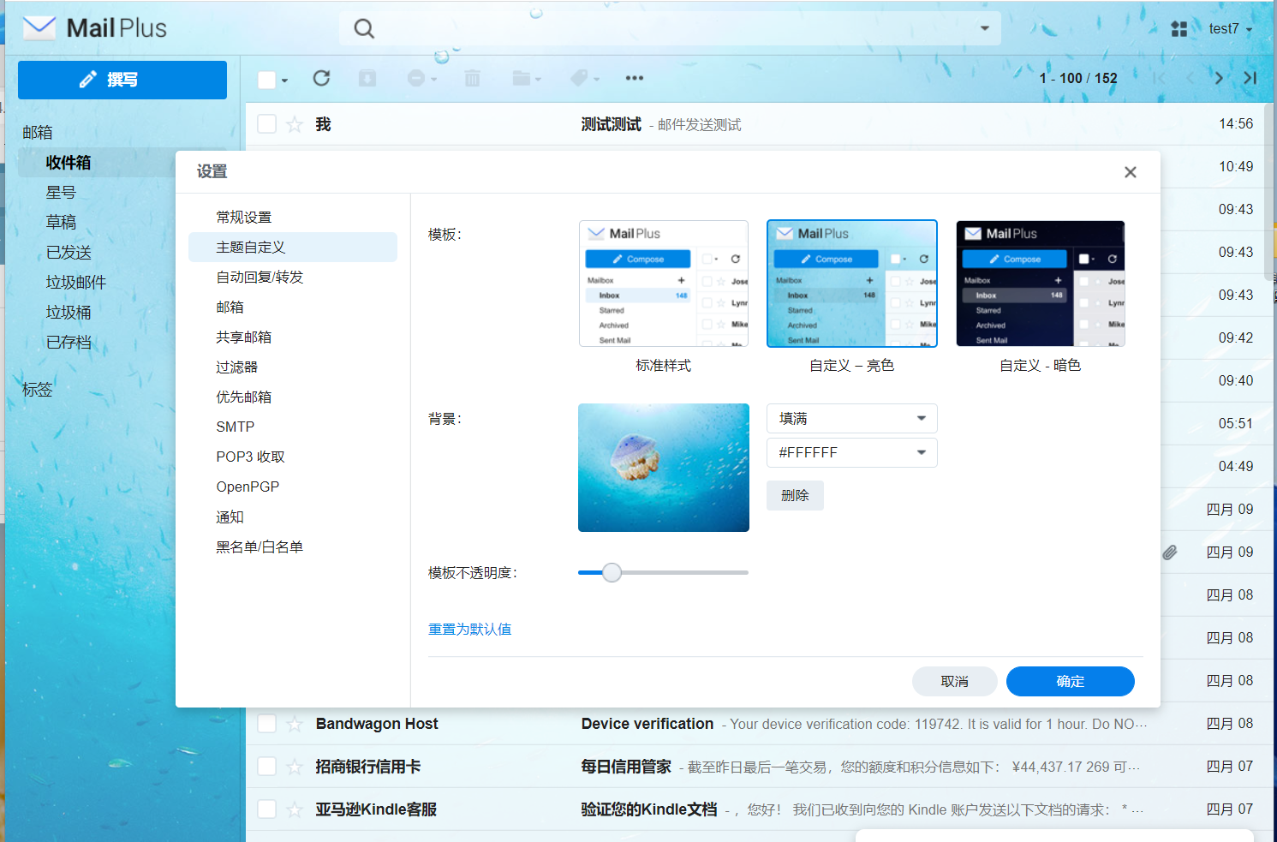The image size is (1277, 842).
Task: Open the Device verification message
Action: (x=647, y=725)
